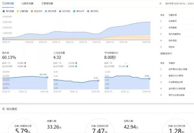This screenshot has height=133, width=194.
Task: Select rank 1 traffic source 手淘首页
Action: (173, 21)
